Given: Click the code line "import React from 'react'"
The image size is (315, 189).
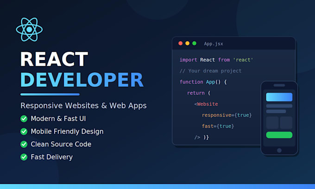Looking at the screenshot, I should pyautogui.click(x=216, y=60).
